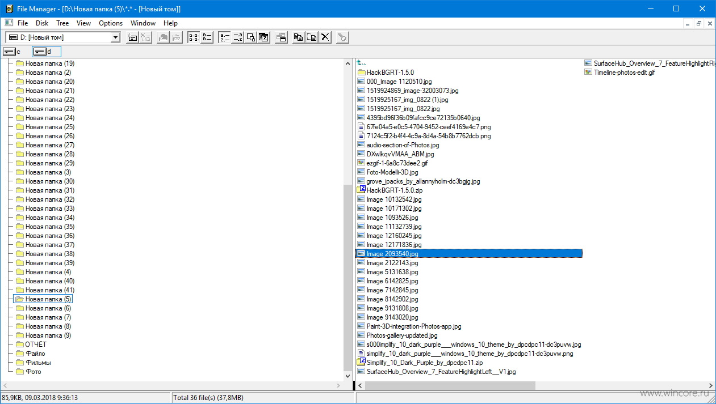The height and width of the screenshot is (404, 716).
Task: Select the Фильмы folder in tree
Action: click(x=38, y=363)
